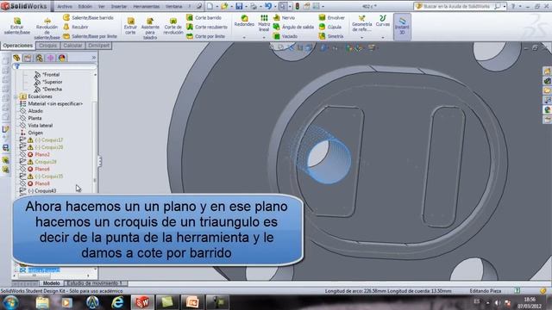
Task: Open the DisplayManager color ball tab
Action: [62, 58]
